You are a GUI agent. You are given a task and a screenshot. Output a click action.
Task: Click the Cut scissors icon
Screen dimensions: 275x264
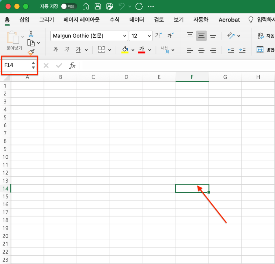coord(31,33)
